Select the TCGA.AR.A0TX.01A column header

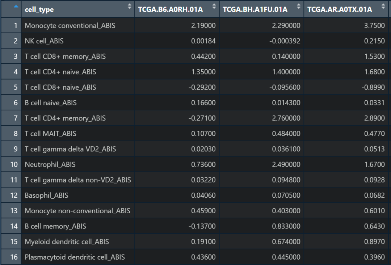346,9
